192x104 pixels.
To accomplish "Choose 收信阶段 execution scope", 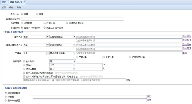I will (44, 23).
